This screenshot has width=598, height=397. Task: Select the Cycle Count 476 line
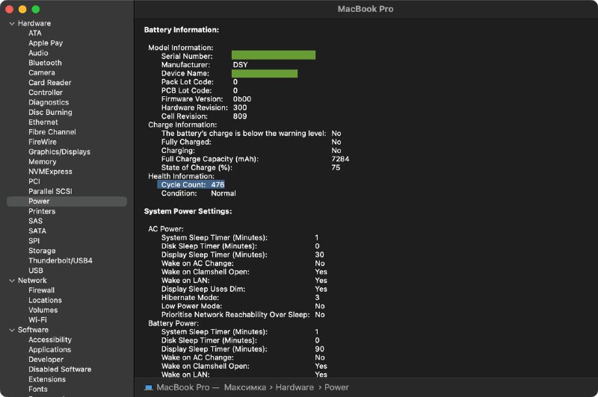pyautogui.click(x=191, y=184)
